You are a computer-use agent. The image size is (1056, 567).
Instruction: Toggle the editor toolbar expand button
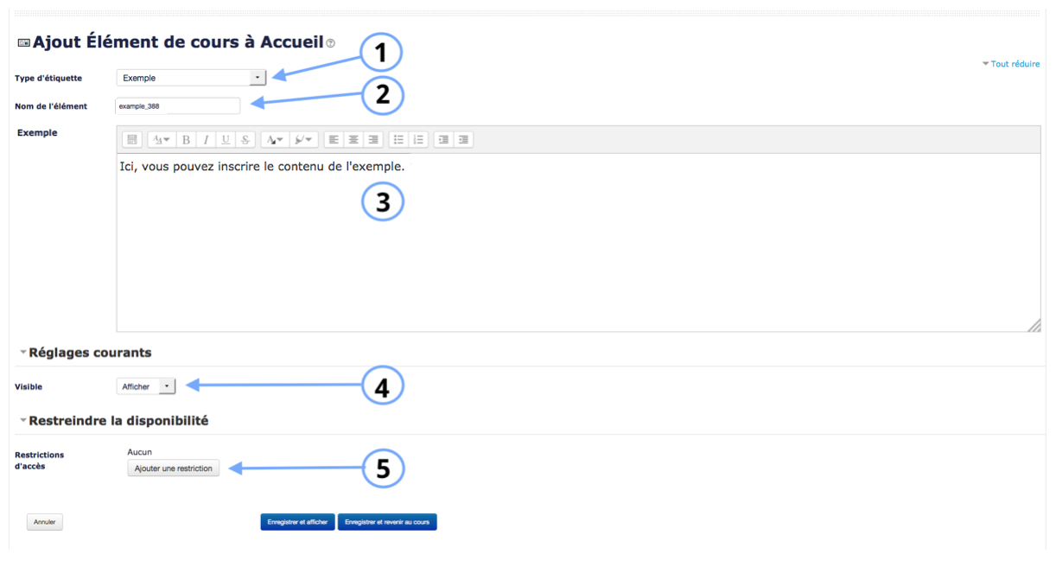[132, 139]
